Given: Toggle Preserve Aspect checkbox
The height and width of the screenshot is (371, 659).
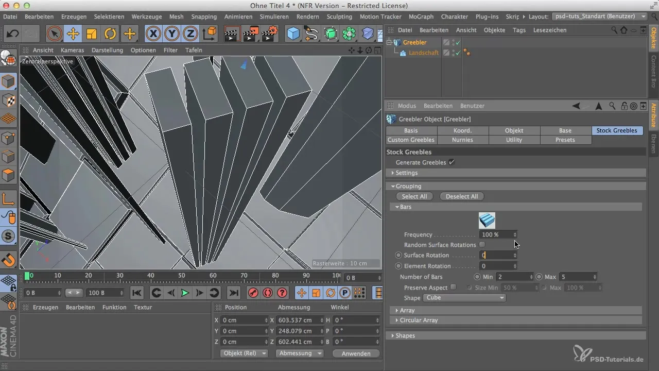Looking at the screenshot, I should click(x=453, y=287).
